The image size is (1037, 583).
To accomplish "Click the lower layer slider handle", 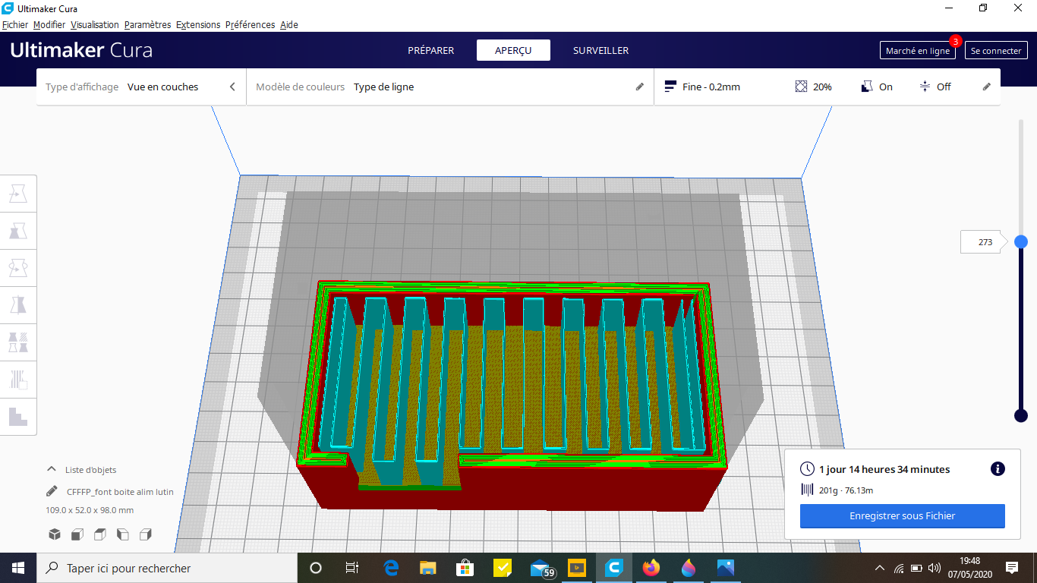I will (x=1021, y=415).
